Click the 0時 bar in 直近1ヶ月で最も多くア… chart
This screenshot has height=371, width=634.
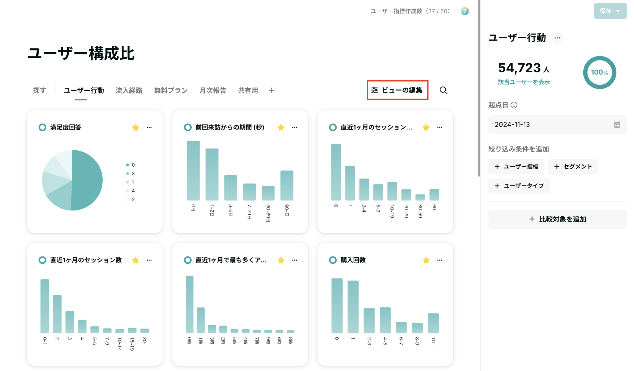pyautogui.click(x=190, y=304)
